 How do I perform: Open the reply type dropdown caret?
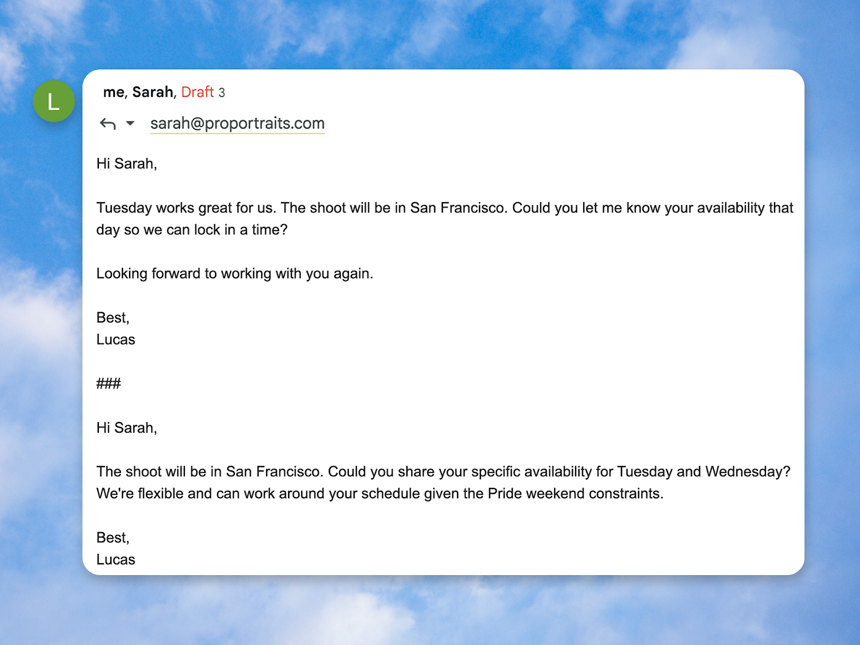click(x=130, y=124)
